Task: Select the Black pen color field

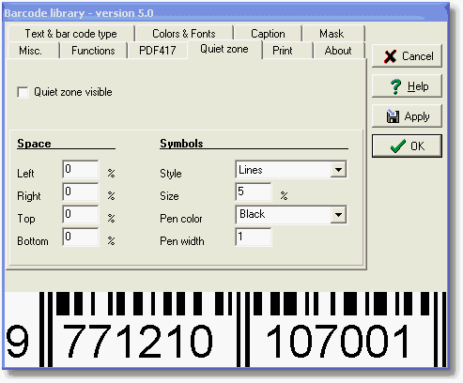Action: click(291, 215)
